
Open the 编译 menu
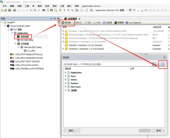[x=40, y=6]
